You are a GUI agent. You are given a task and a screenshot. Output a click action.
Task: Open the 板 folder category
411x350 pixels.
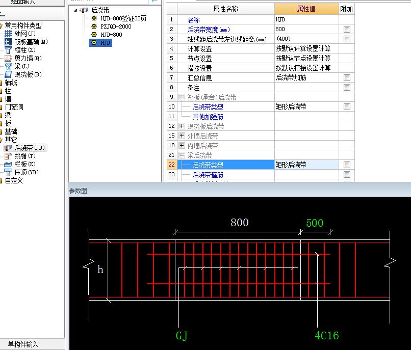(8, 123)
